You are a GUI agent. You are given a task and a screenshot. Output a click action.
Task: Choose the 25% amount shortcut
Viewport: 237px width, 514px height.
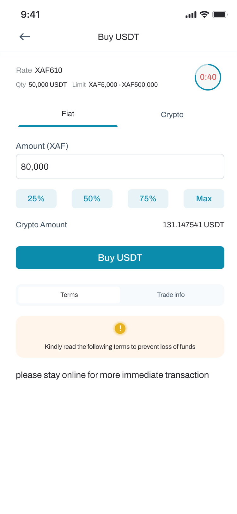pyautogui.click(x=36, y=199)
